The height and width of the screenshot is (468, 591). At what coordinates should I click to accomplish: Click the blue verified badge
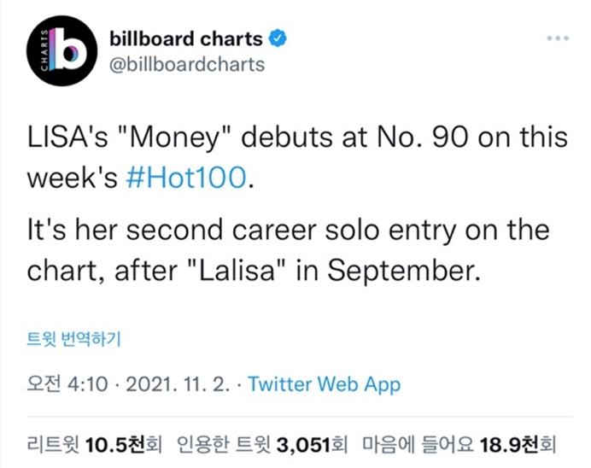(278, 38)
